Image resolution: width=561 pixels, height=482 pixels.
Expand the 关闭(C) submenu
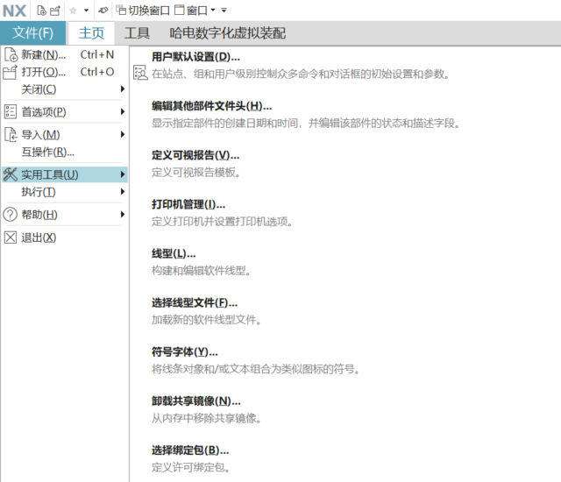coord(64,89)
